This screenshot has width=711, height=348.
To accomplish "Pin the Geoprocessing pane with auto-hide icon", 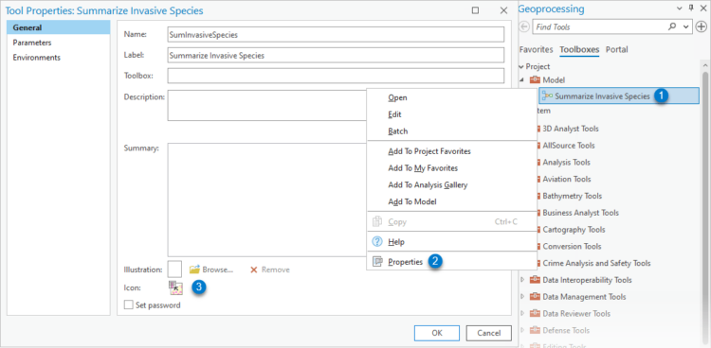I will coord(691,9).
